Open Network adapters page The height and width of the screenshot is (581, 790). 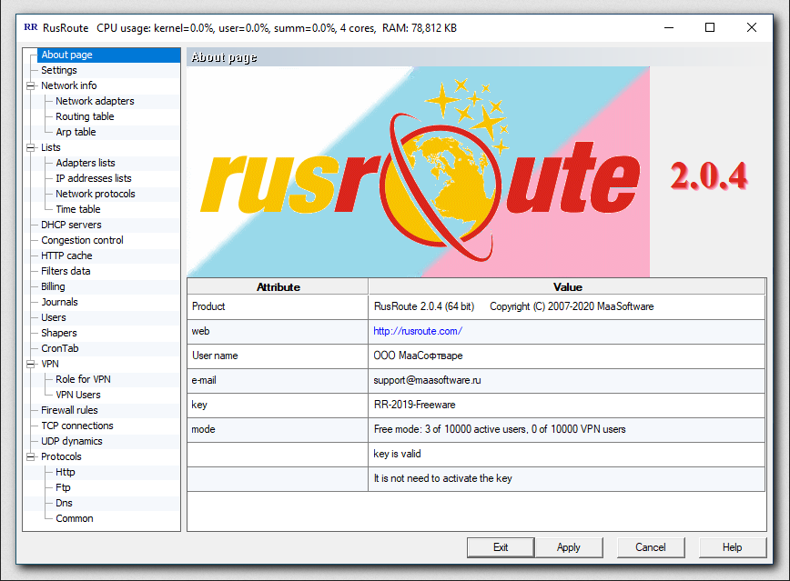[x=95, y=101]
